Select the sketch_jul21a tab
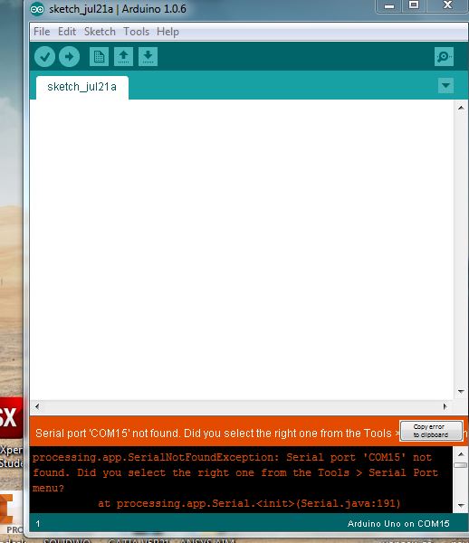This screenshot has width=469, height=543. point(82,87)
